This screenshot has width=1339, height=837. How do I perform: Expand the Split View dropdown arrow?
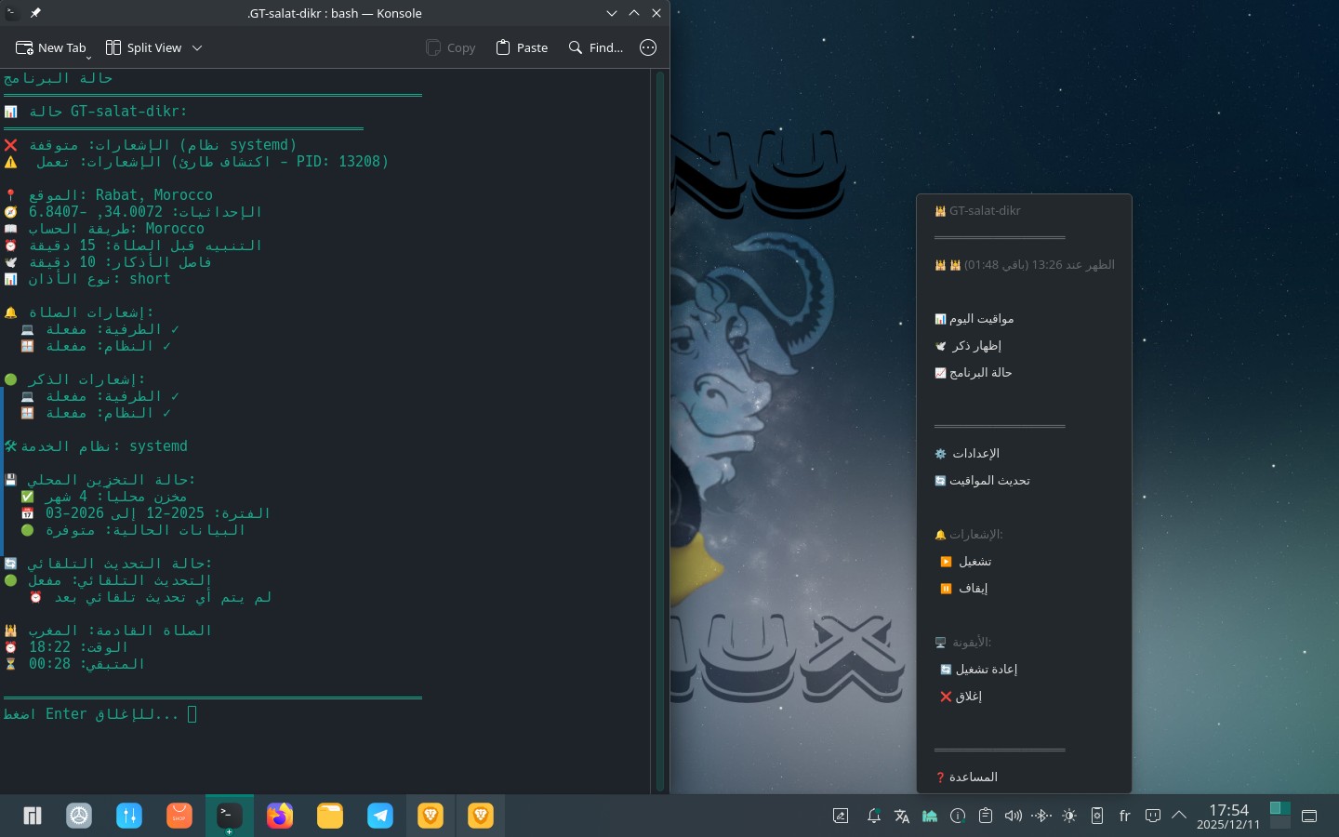click(x=197, y=47)
